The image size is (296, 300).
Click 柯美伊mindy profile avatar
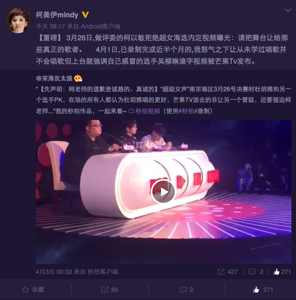click(x=18, y=20)
